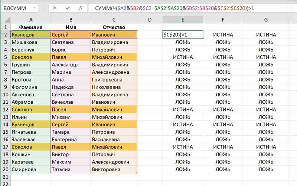Cancel formula entry with the X icon
This screenshot has width=297, height=186.
click(x=55, y=8)
